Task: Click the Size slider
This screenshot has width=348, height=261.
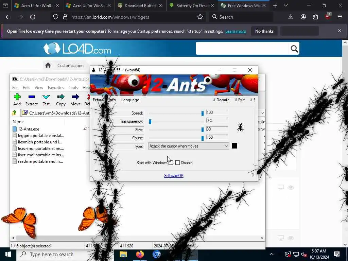Action: tap(176, 129)
